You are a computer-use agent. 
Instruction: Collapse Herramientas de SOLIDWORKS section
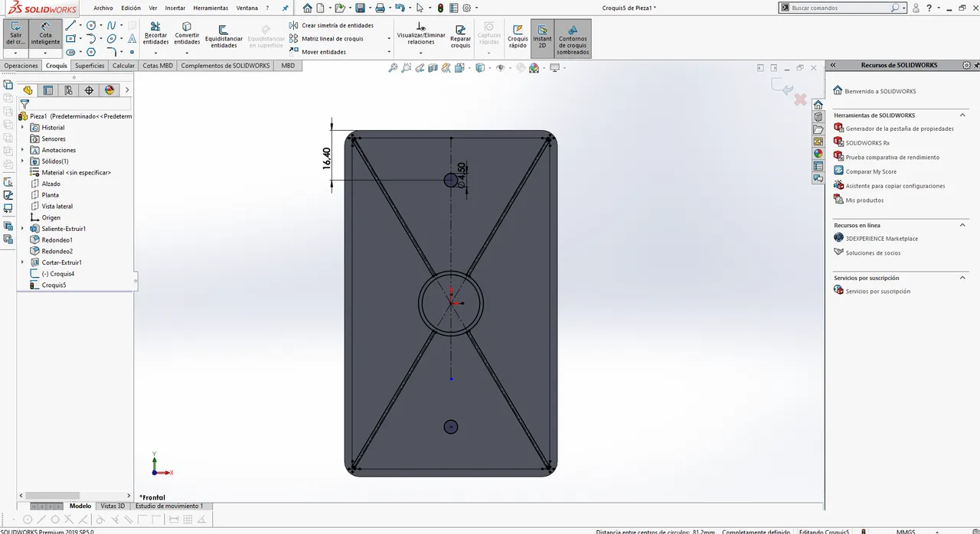click(963, 115)
